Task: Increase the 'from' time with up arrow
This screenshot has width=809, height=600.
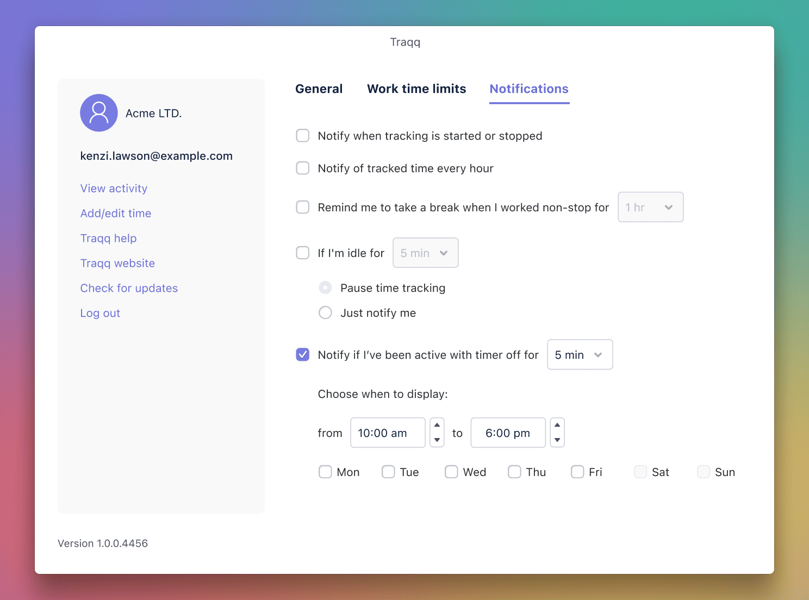Action: [x=437, y=425]
